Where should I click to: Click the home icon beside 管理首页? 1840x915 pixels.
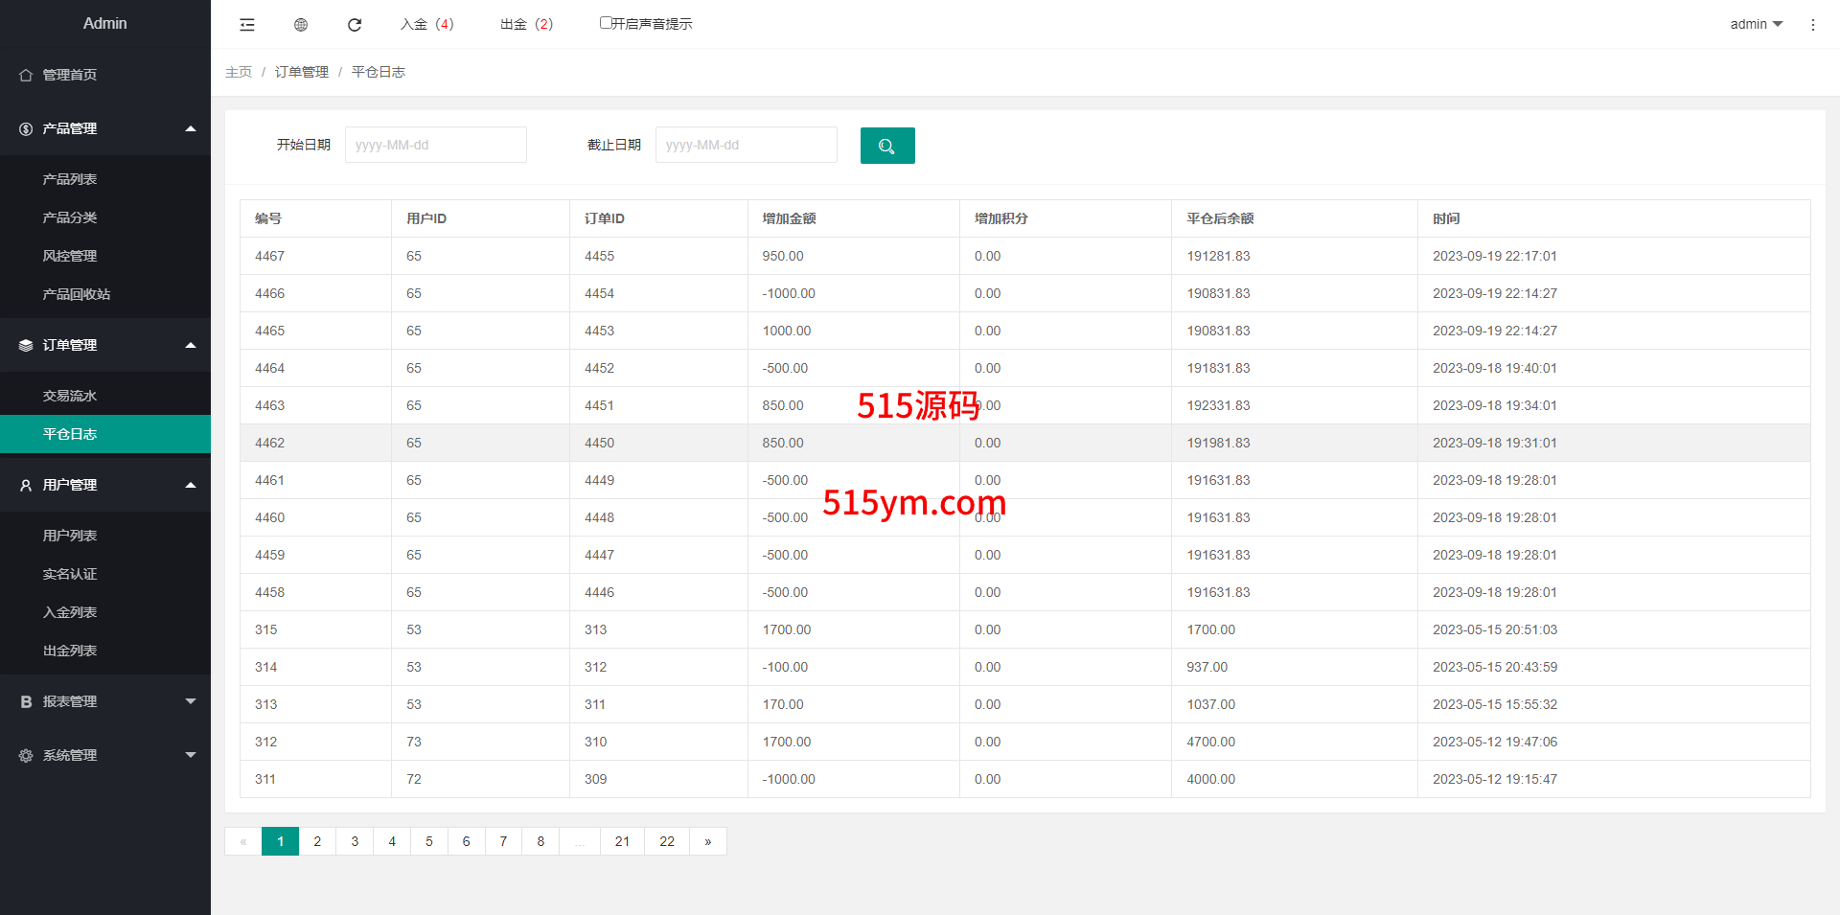point(26,75)
